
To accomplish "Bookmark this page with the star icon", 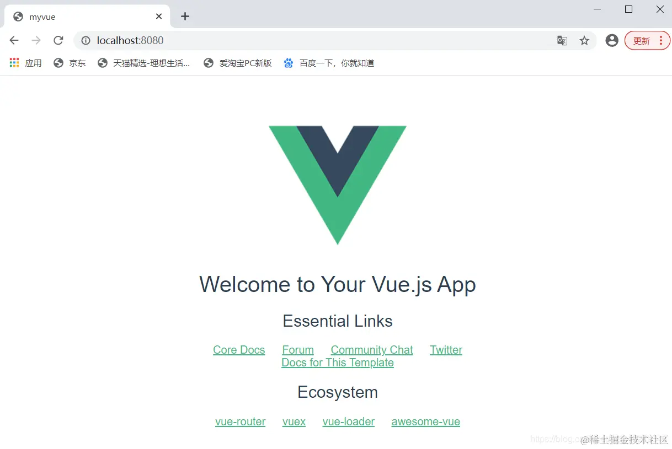I will 584,40.
